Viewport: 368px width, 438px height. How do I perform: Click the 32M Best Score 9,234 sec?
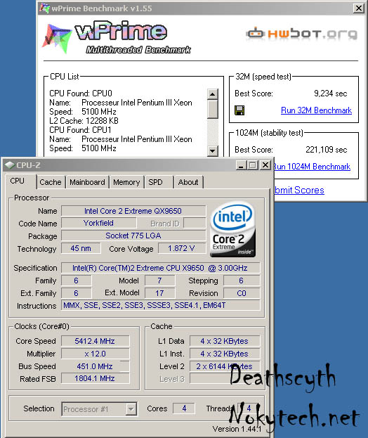tap(330, 94)
